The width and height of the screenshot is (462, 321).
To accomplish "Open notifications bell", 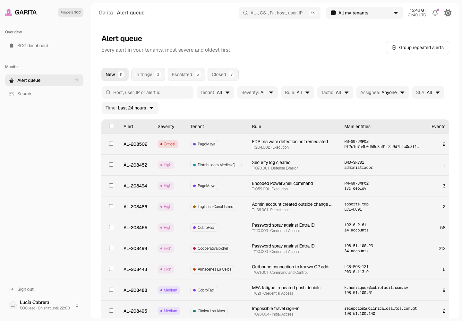I will [435, 13].
